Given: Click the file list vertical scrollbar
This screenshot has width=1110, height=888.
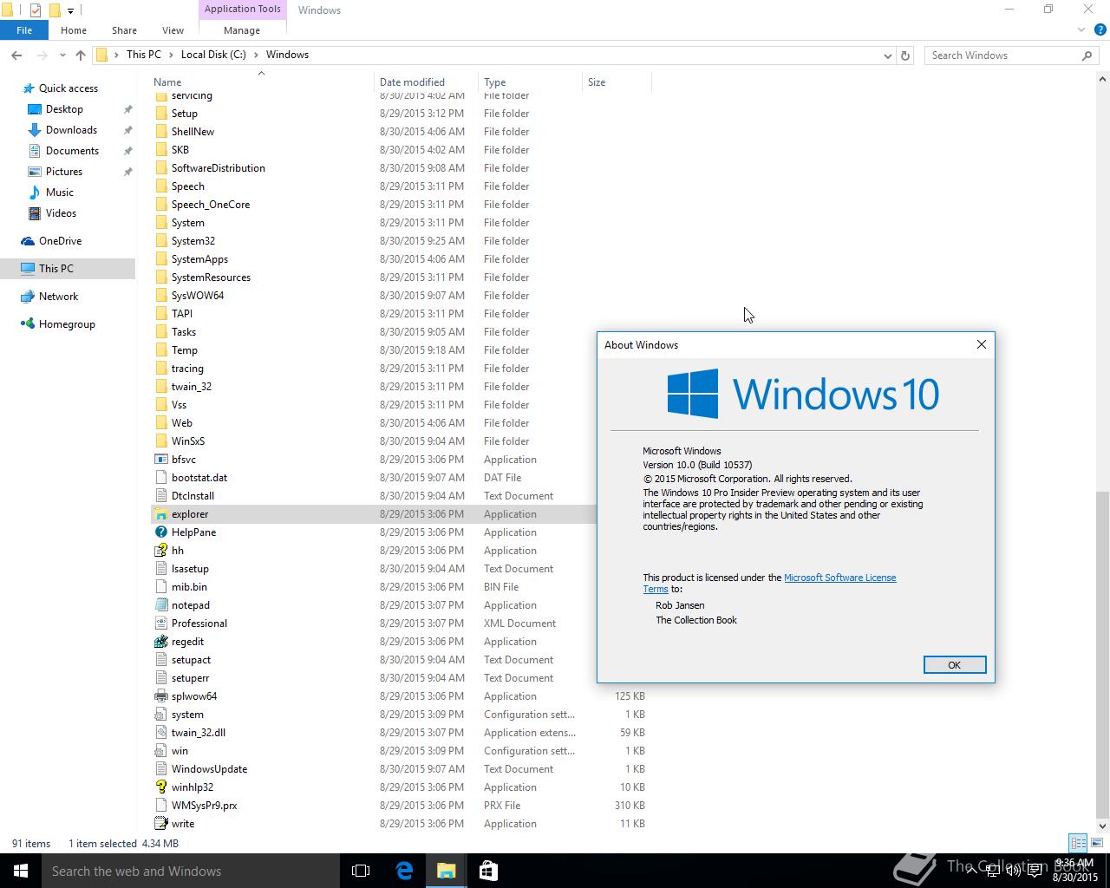Looking at the screenshot, I should tap(1103, 656).
